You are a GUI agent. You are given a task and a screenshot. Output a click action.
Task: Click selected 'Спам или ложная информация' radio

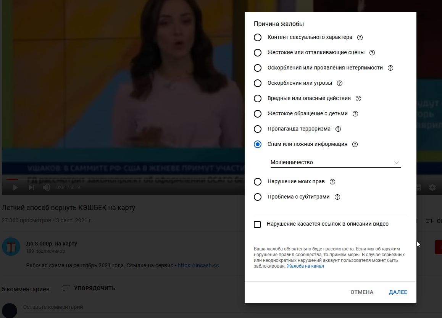(x=258, y=144)
